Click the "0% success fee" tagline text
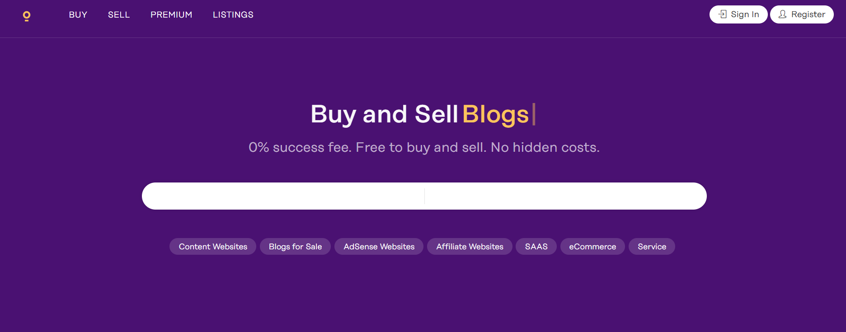 (299, 147)
